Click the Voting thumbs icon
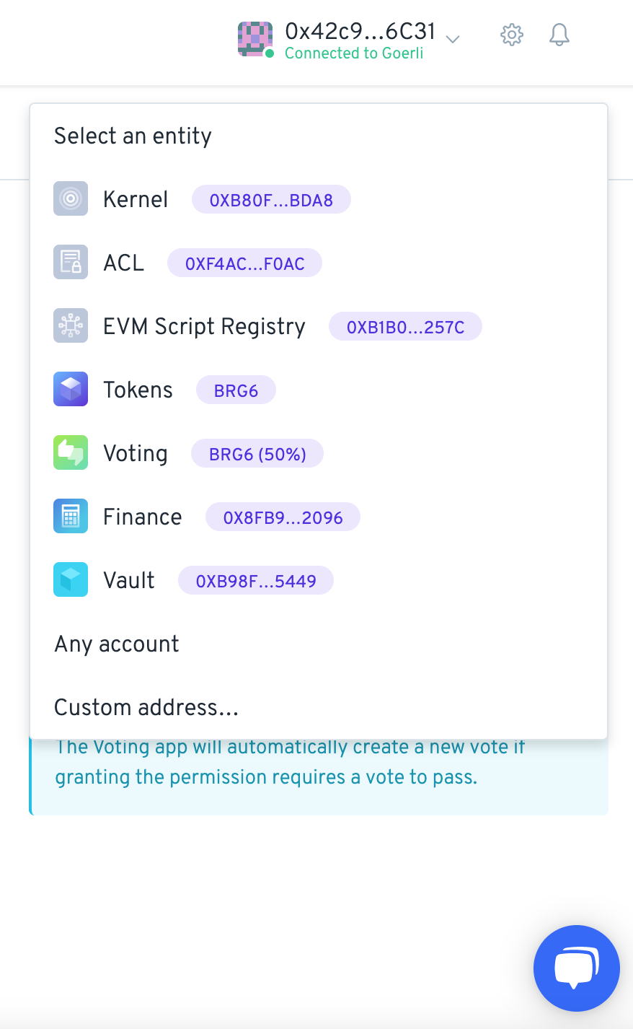Screen dimensions: 633x1029 (x=71, y=452)
